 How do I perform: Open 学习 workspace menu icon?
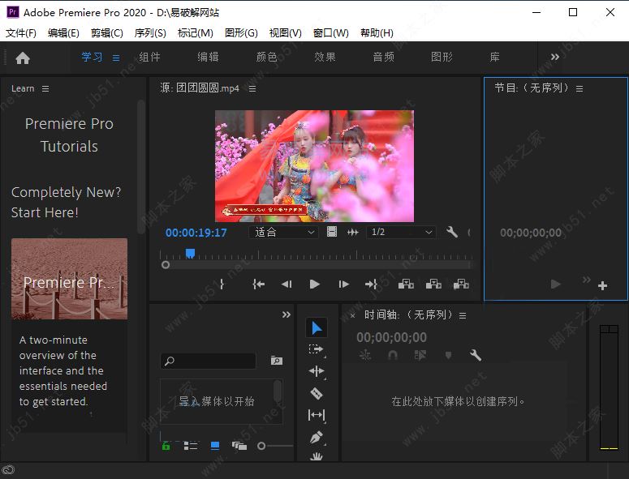(x=116, y=58)
